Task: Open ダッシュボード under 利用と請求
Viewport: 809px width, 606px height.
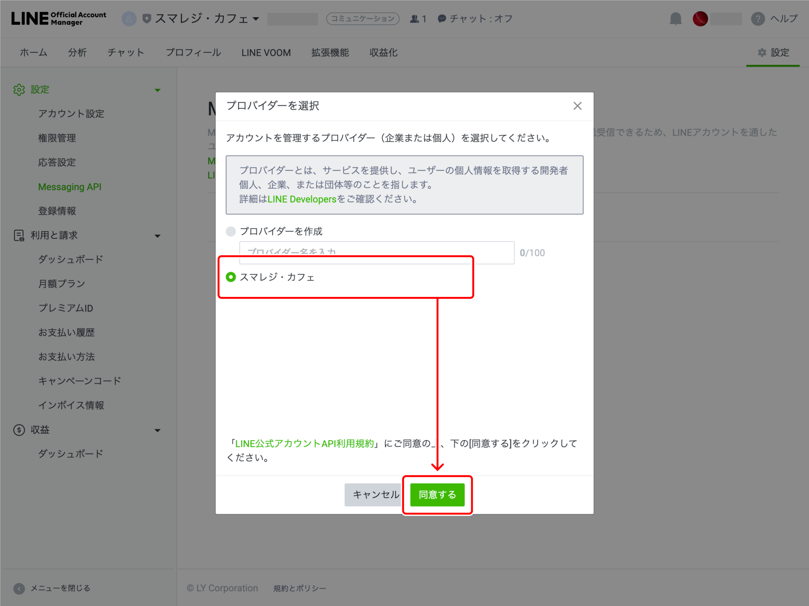Action: tap(71, 259)
